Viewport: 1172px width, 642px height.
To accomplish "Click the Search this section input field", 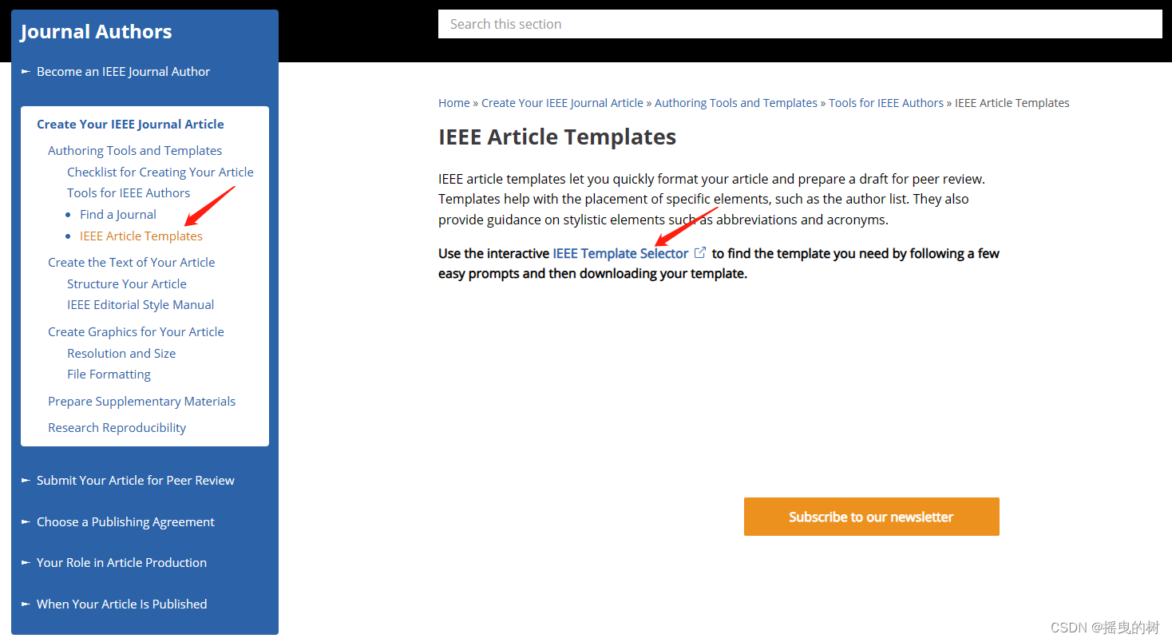I will tap(798, 24).
